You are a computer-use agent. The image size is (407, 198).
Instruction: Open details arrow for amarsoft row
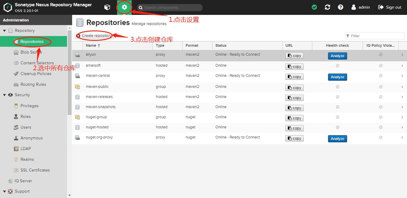tap(402, 66)
